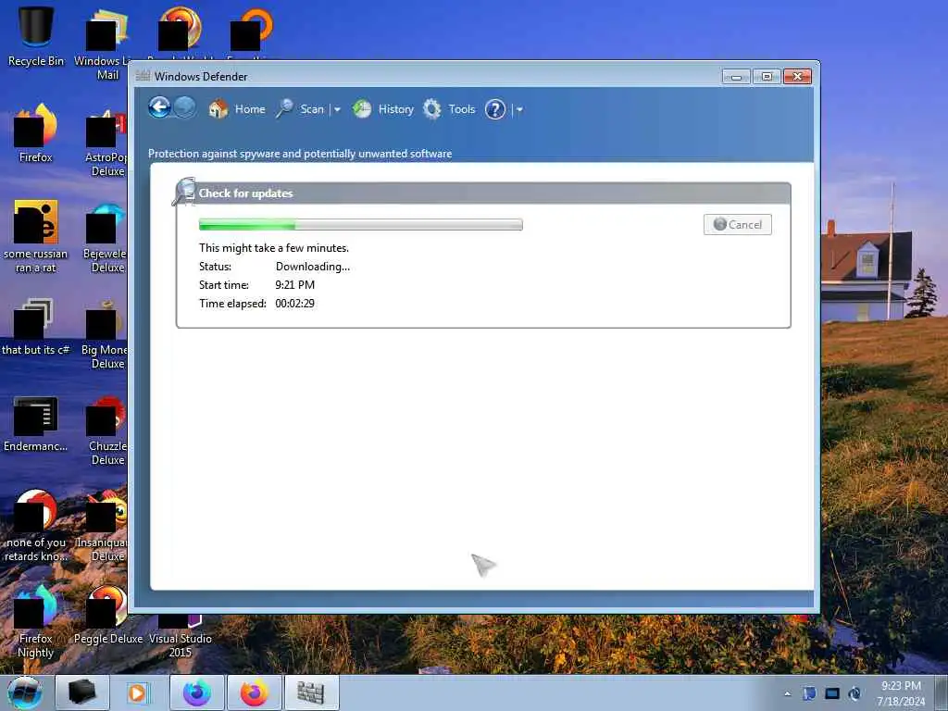Viewport: 948px width, 711px height.
Task: Click the network tray icon
Action: click(x=832, y=693)
